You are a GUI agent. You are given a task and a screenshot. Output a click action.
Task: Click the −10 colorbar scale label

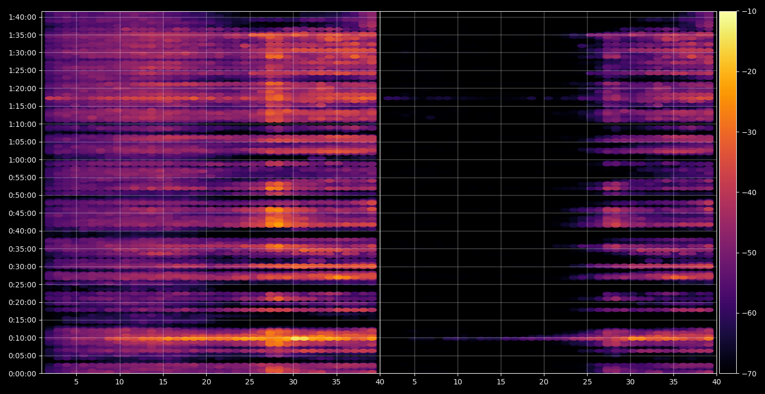point(749,11)
